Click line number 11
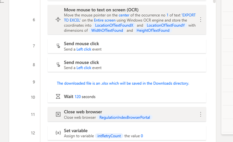 [x=33, y=115]
